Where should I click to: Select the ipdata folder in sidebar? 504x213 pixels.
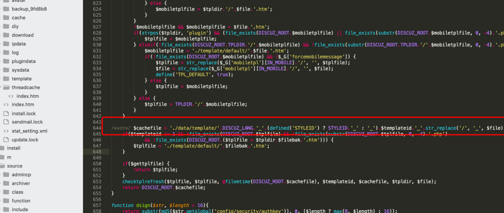tap(20, 44)
